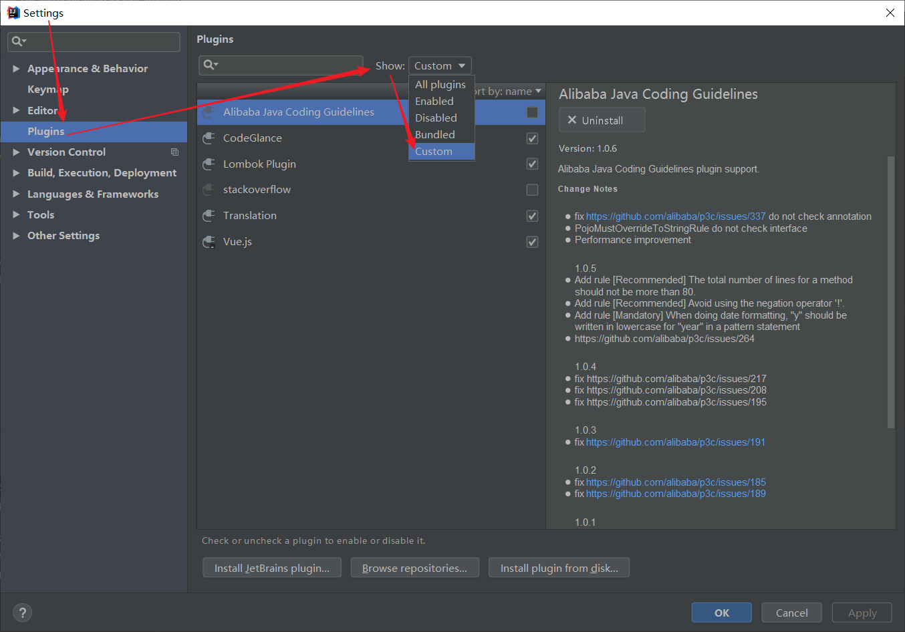Click the plugin search magnifier icon

click(x=211, y=65)
